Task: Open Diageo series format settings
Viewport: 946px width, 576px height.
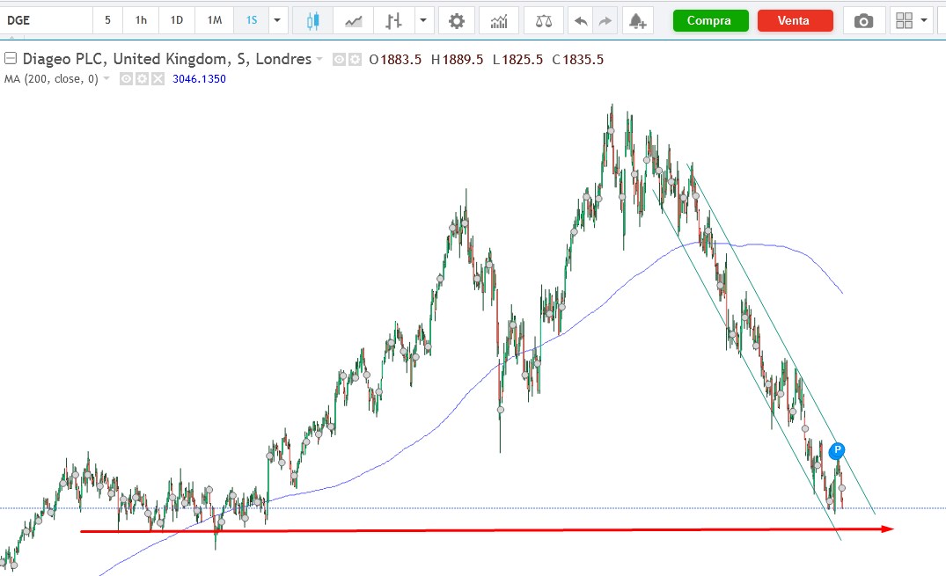Action: coord(355,60)
